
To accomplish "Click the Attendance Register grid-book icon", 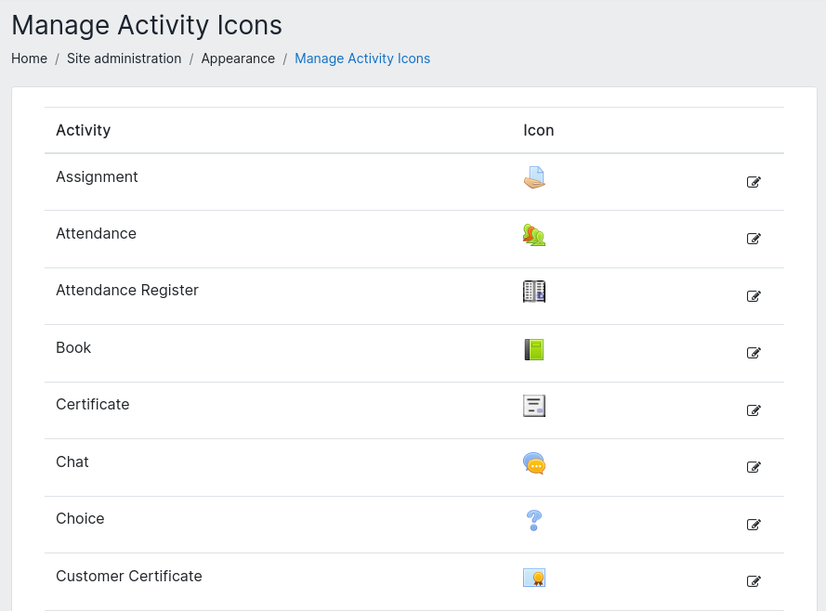I will point(534,292).
